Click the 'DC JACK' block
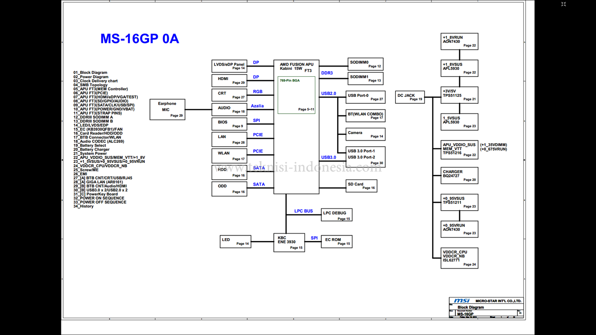 pyautogui.click(x=410, y=97)
